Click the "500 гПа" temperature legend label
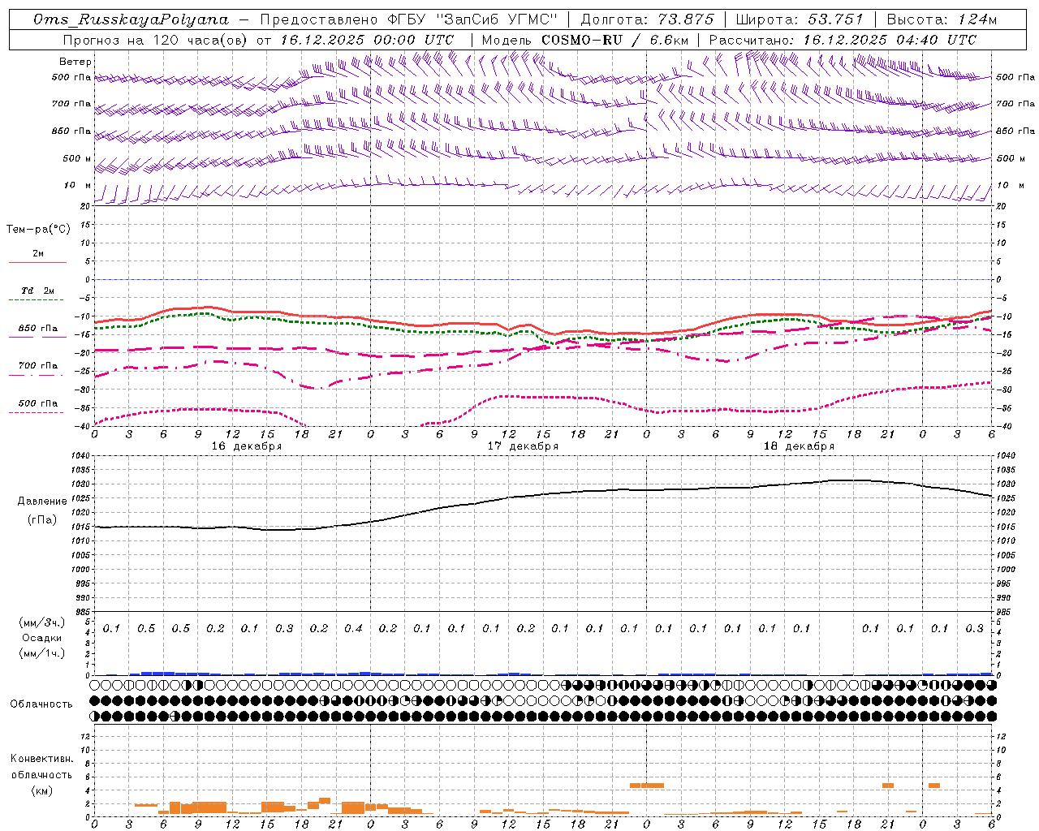Image resolution: width=1039 pixels, height=831 pixels. pyautogui.click(x=38, y=403)
